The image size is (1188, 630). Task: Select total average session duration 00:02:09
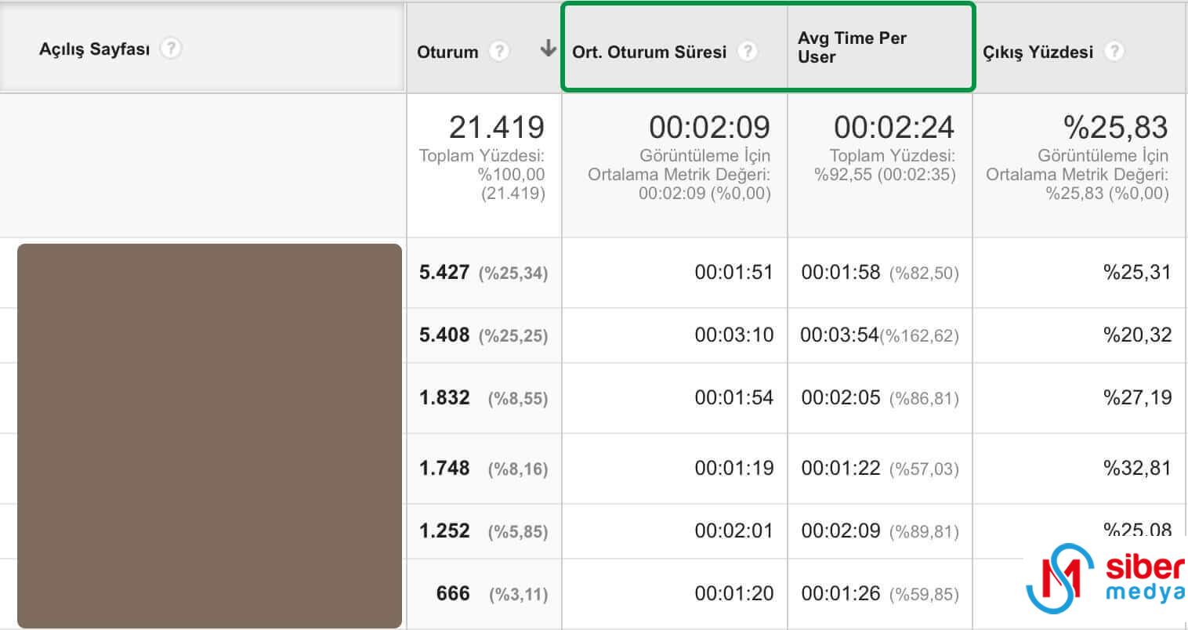pyautogui.click(x=709, y=127)
